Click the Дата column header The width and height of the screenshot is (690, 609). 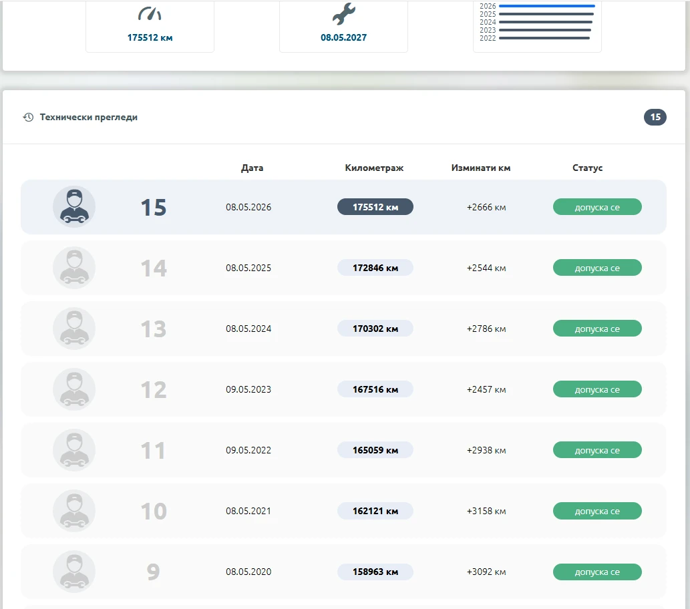[x=252, y=168]
